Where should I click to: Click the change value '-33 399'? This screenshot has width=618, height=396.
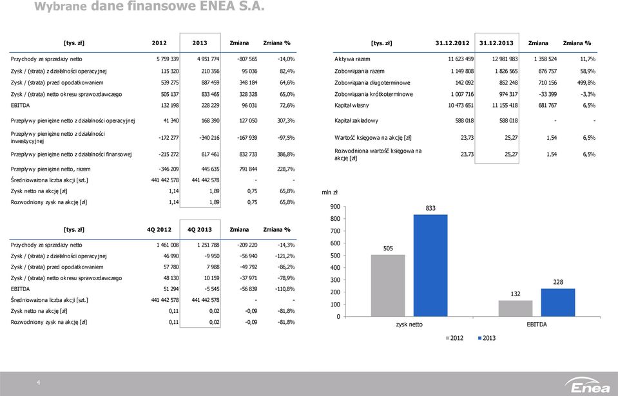tap(547, 94)
